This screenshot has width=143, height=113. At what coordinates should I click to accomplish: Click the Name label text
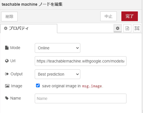click(16, 98)
